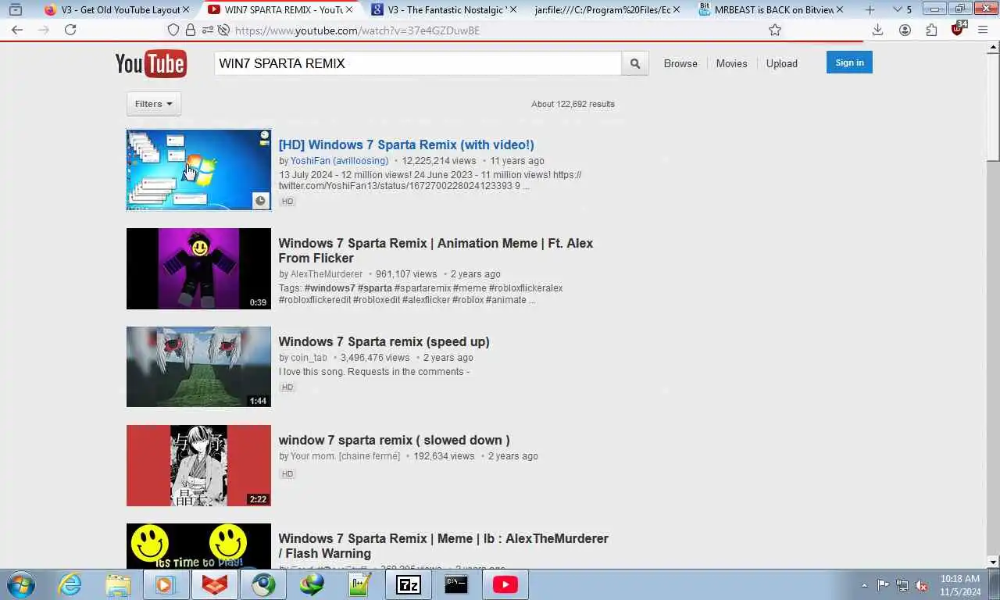Click 'I love this song. Requests in the comments' description
The width and height of the screenshot is (1000, 600).
point(374,372)
